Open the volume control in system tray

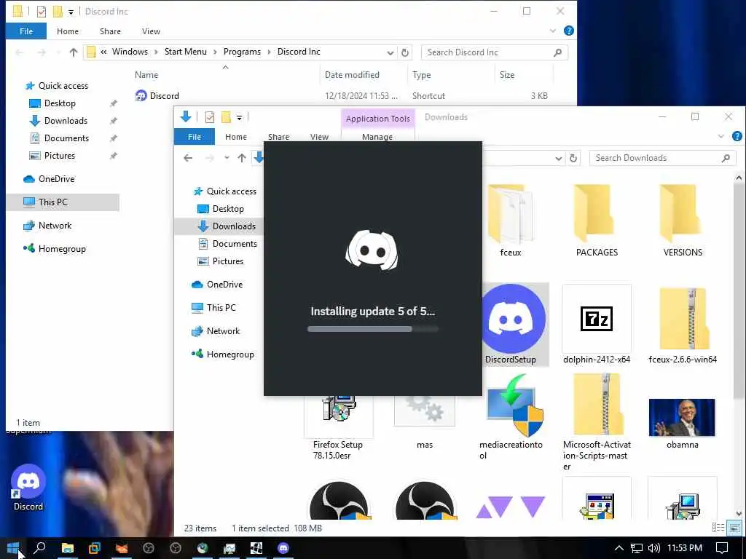[x=654, y=548]
